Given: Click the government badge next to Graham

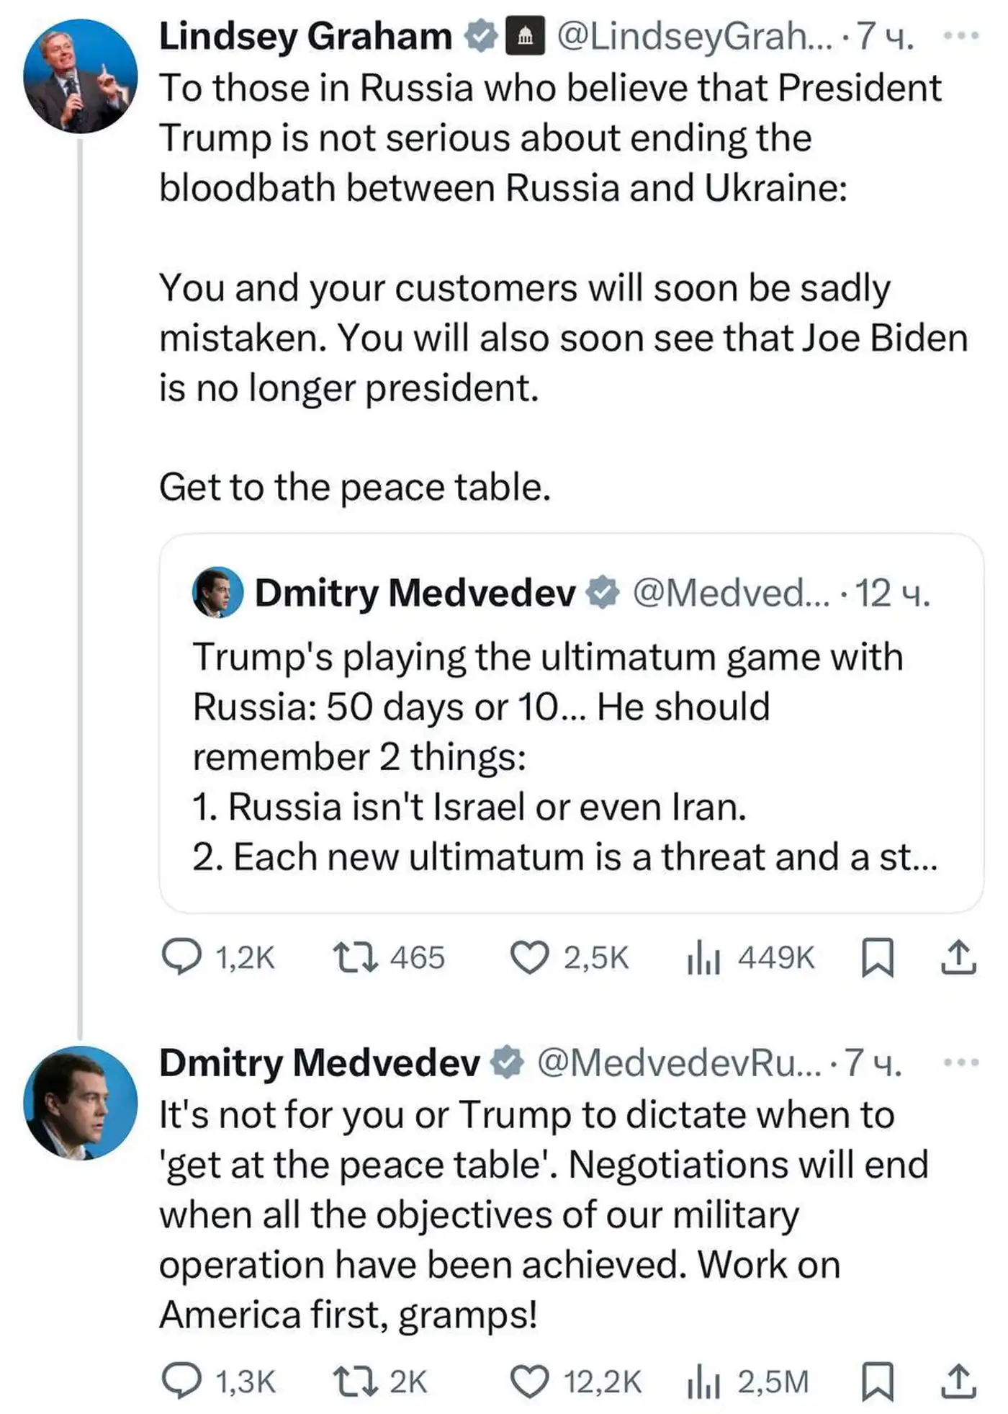Looking at the screenshot, I should click(x=526, y=36).
